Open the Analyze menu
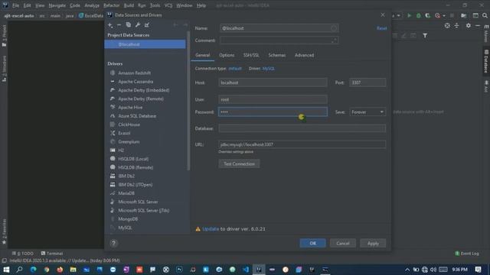The image size is (490, 275). (x=92, y=5)
